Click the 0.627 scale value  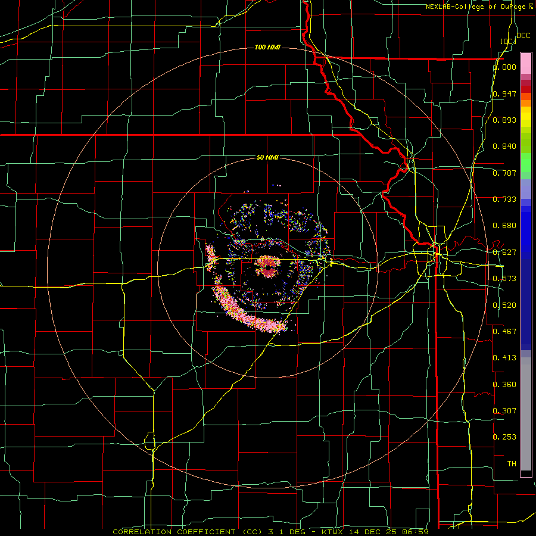[504, 253]
